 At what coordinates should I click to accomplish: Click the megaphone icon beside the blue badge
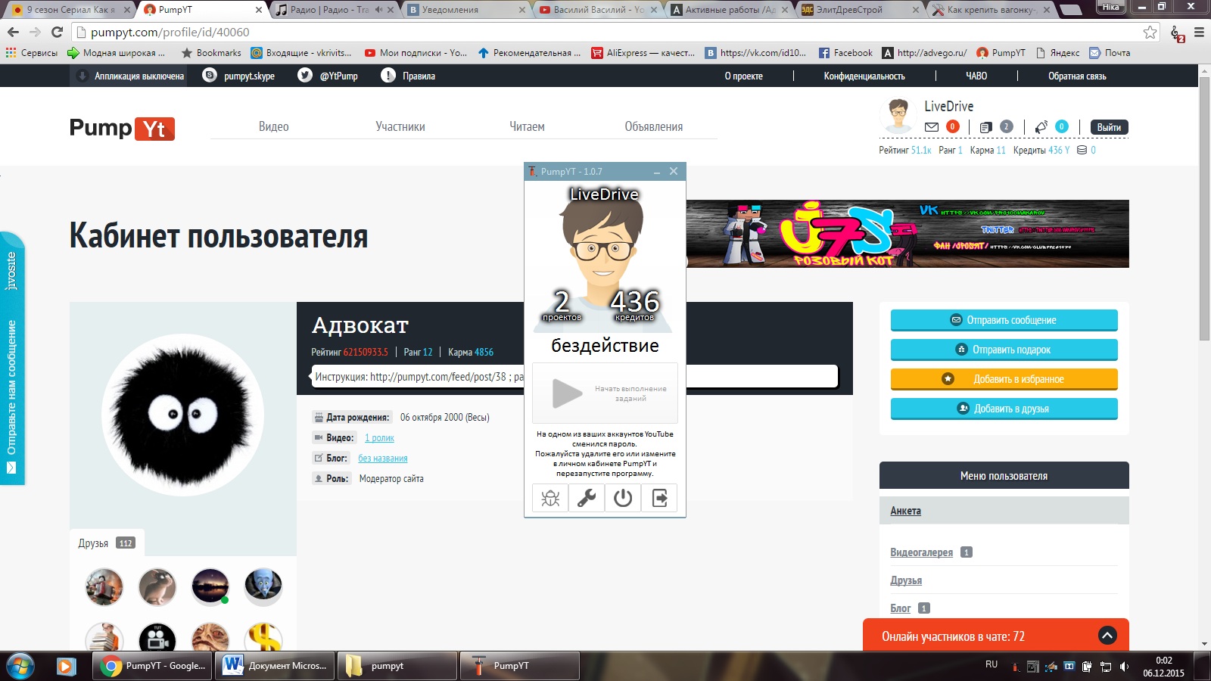pos(1041,127)
